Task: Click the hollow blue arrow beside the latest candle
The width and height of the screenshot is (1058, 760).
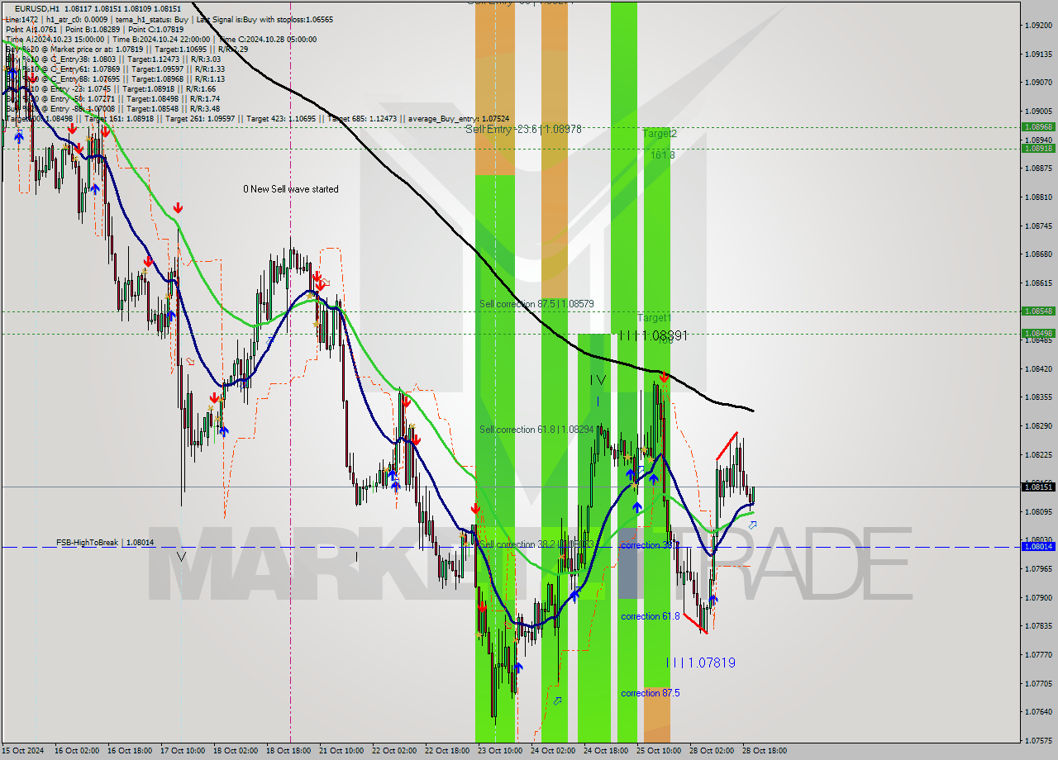Action: pyautogui.click(x=752, y=525)
